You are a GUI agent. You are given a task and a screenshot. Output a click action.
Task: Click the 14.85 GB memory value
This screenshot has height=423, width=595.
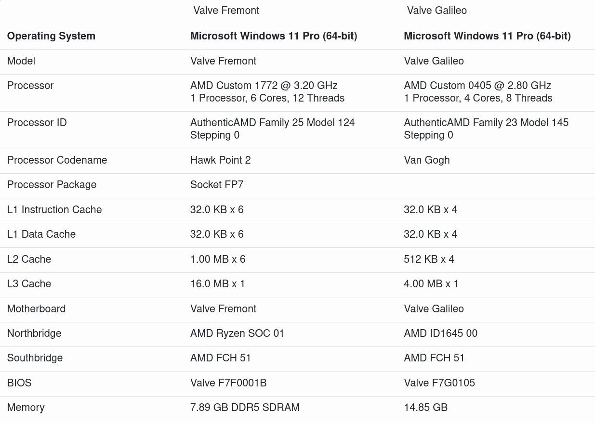point(425,408)
